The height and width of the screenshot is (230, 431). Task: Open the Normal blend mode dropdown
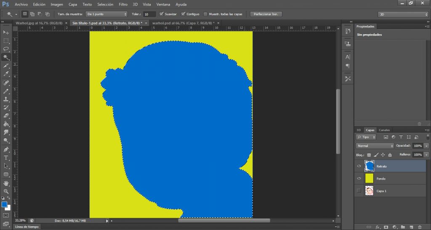[x=375, y=146]
